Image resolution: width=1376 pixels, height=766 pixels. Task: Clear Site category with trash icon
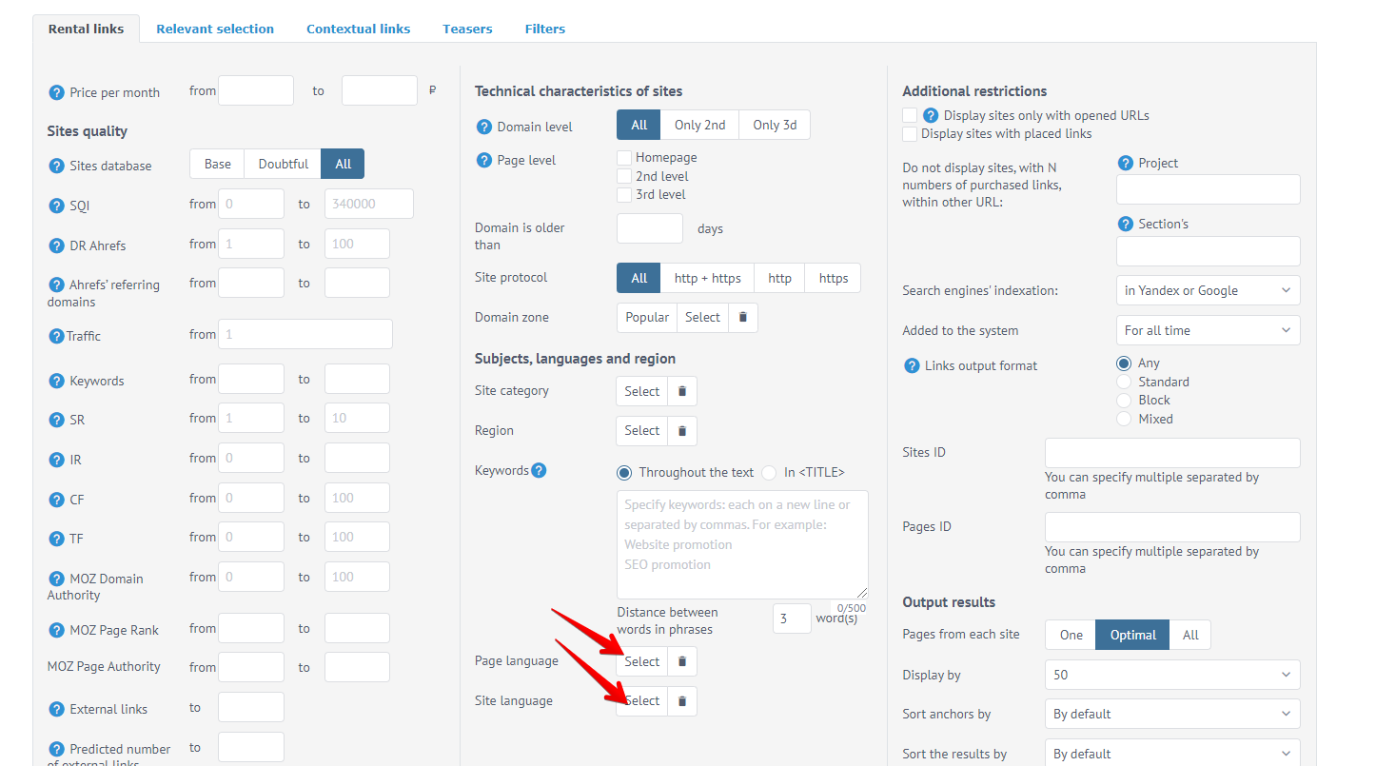[x=682, y=391]
